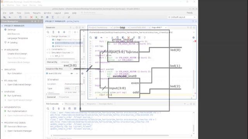Collapse PROGRAM AND DEBUG section
Screen dimensions: 248x139
2,123
